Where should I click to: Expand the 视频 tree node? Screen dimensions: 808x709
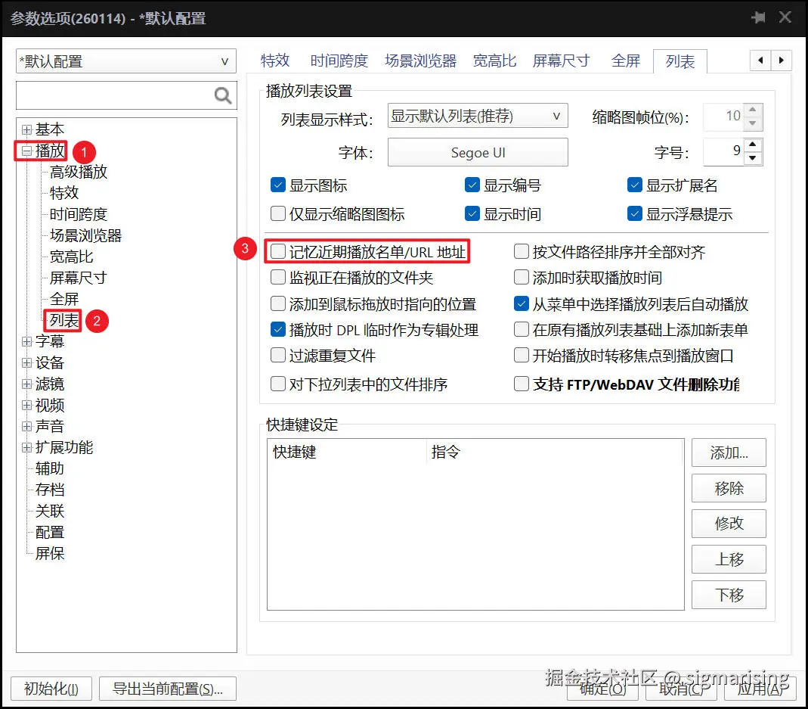(x=26, y=405)
